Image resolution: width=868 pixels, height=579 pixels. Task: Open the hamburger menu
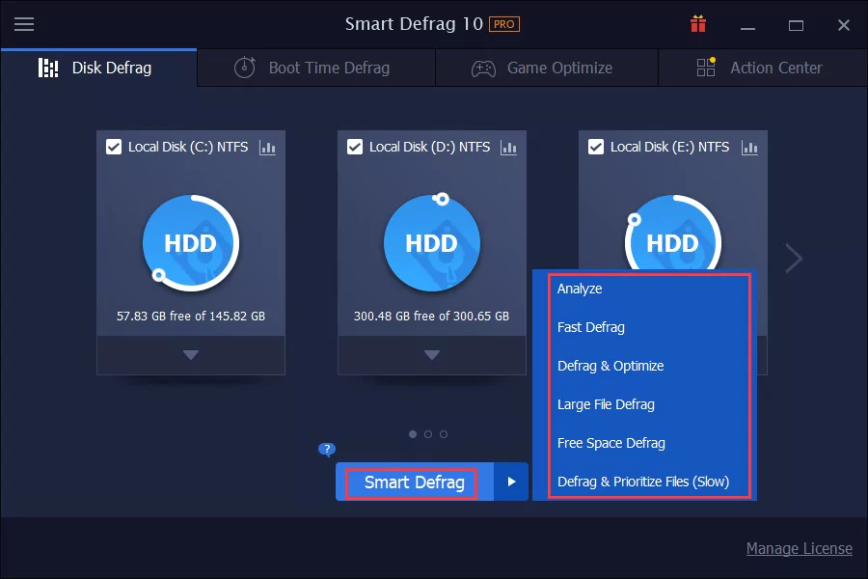[24, 24]
